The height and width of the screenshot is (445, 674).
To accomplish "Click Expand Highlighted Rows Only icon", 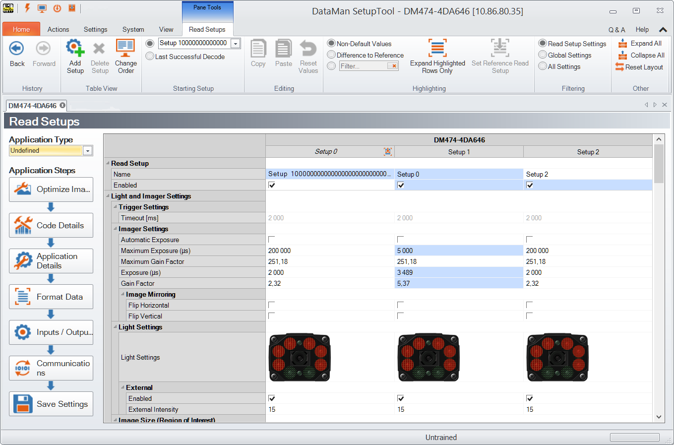I will [437, 49].
